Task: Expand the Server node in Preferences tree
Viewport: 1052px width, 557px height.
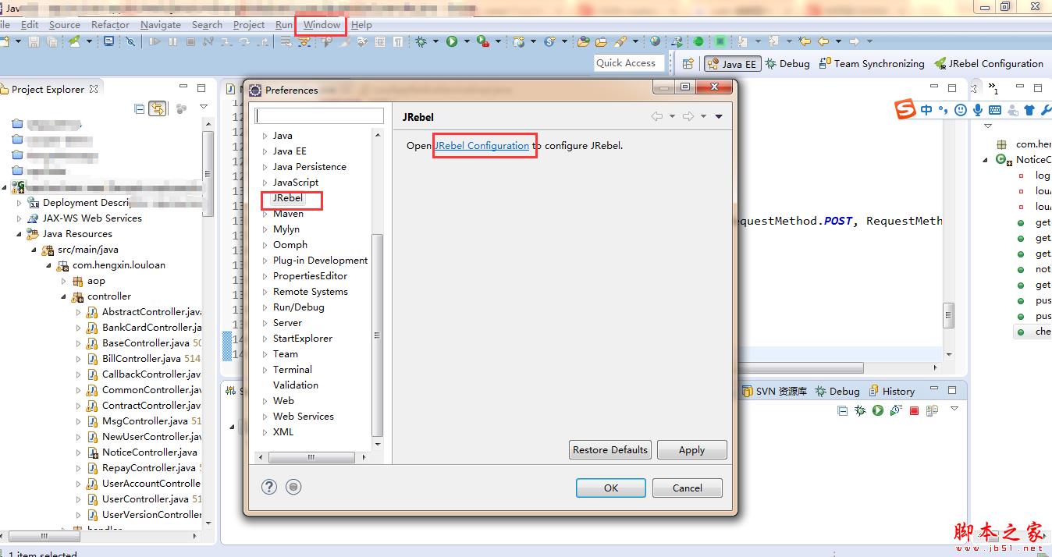Action: point(265,323)
